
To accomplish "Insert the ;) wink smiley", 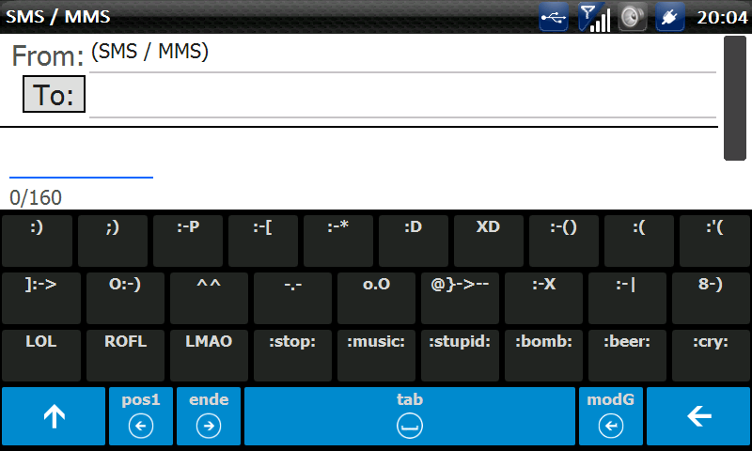I will click(x=112, y=241).
